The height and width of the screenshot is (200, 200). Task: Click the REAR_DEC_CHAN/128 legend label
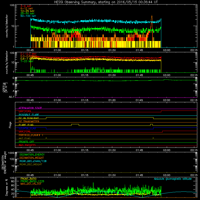point(33,161)
